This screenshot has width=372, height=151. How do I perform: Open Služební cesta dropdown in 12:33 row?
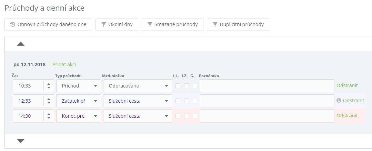167,101
